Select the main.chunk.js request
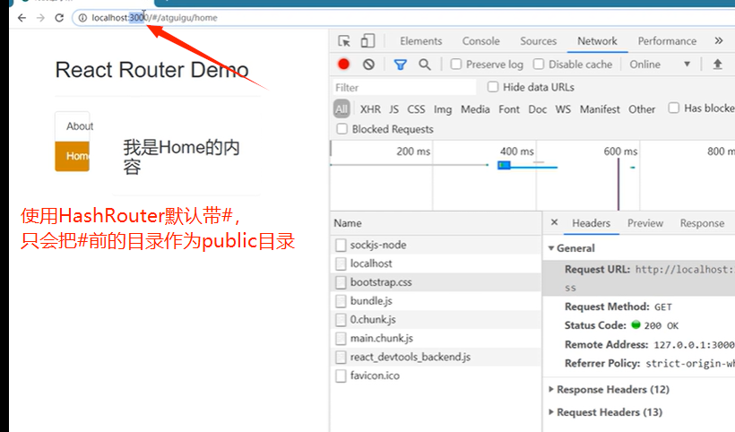Viewport: 735px width, 432px height. [x=436, y=338]
